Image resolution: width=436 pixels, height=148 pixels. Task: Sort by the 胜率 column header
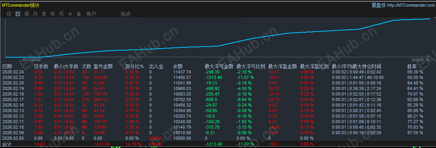[x=412, y=67]
